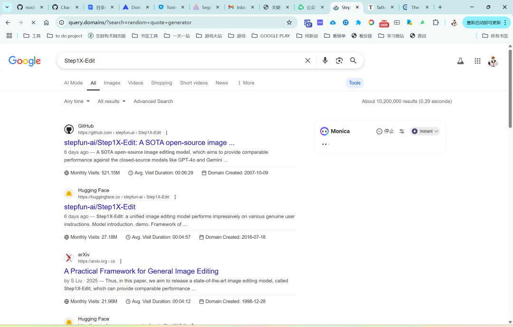513x327 pixels.
Task: Open Advanced Search link
Action: (153, 102)
